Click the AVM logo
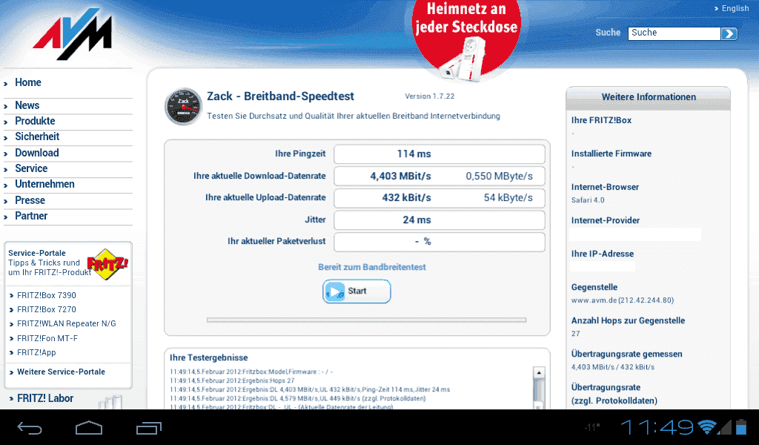 pyautogui.click(x=73, y=34)
